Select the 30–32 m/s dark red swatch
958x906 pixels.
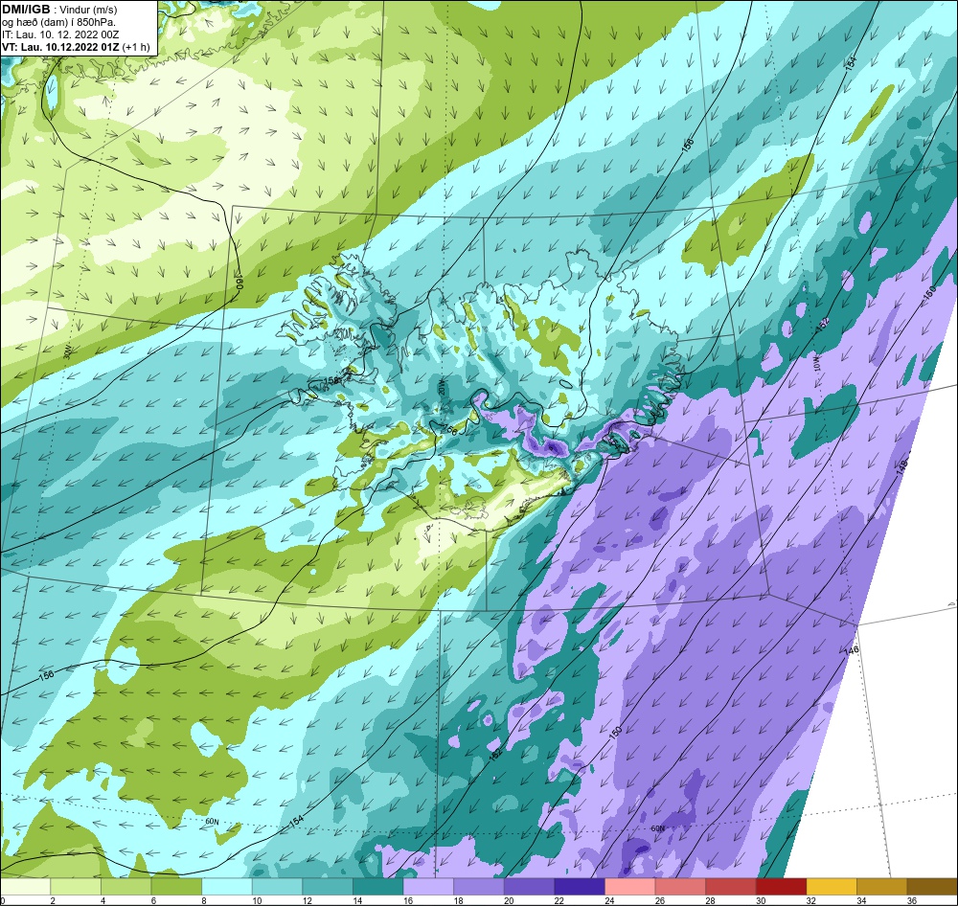(782, 886)
